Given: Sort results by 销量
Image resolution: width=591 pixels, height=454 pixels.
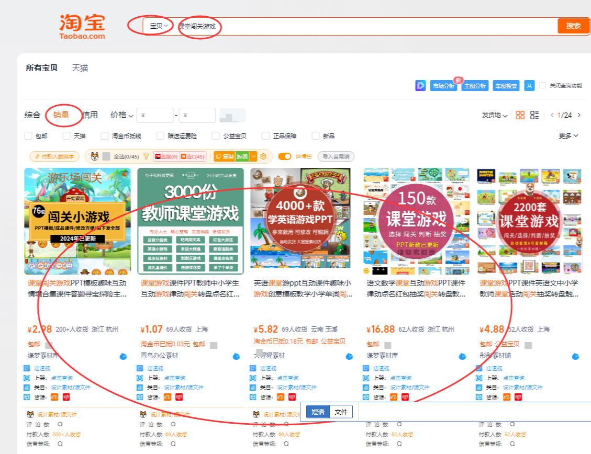Looking at the screenshot, I should [61, 115].
